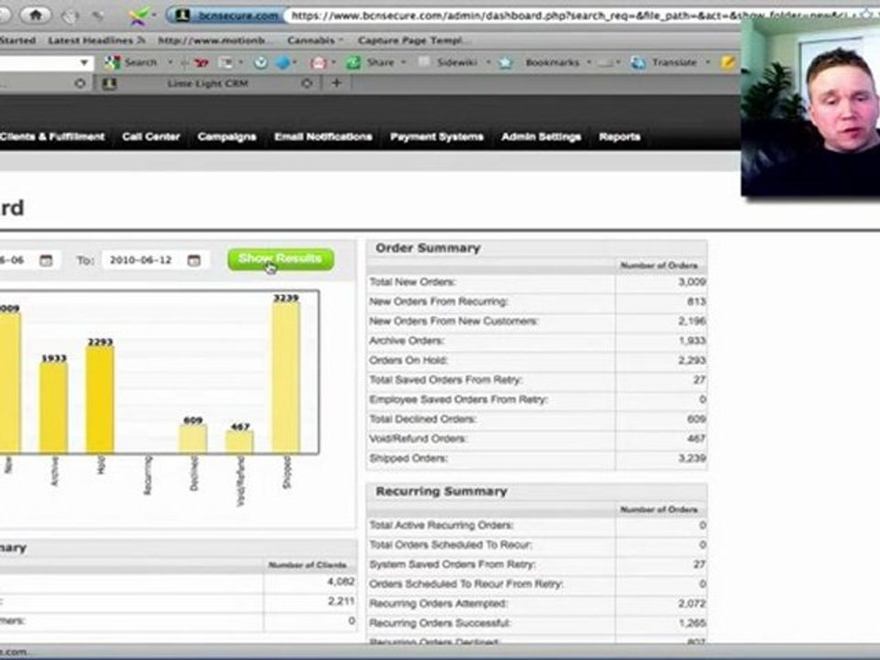Open the Sidewiki toolbar button

(x=448, y=62)
